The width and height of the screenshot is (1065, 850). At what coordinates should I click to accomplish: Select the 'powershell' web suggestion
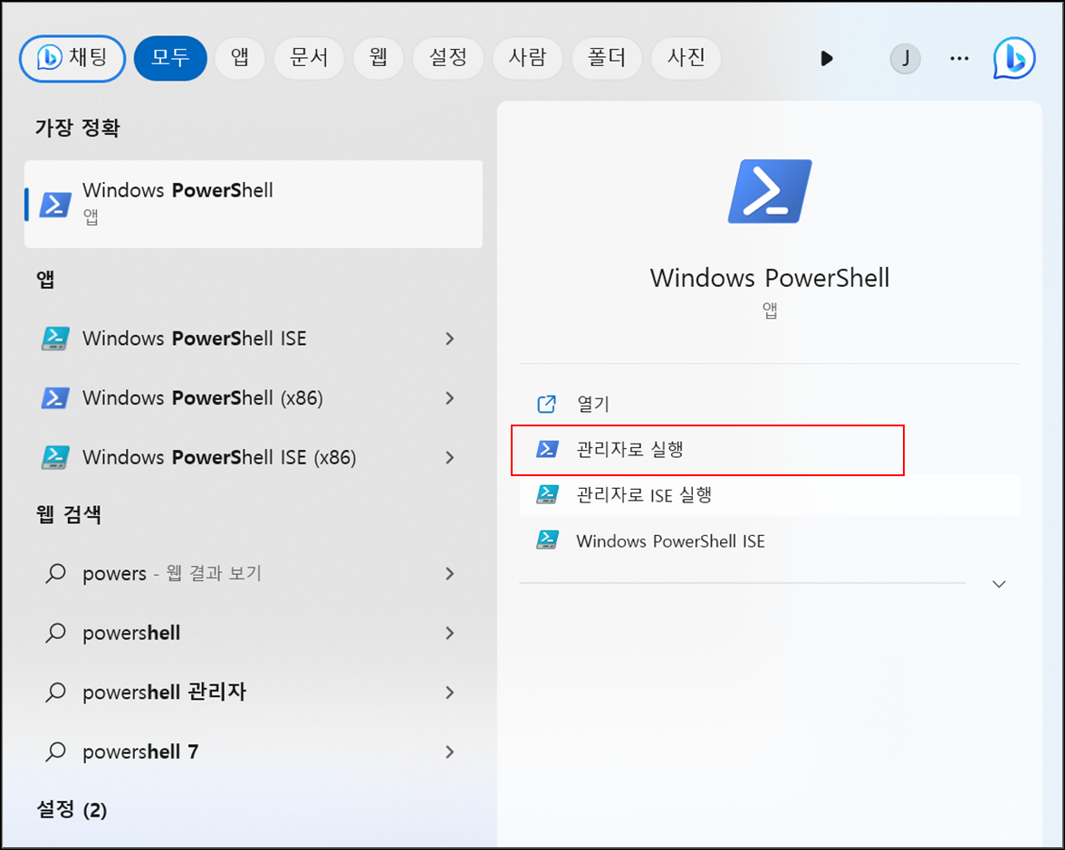pyautogui.click(x=254, y=633)
